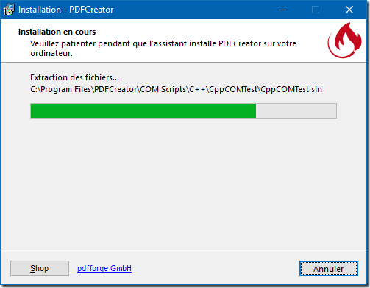Screen dimensions: 370x288
Task: Select the "Extraction des fichiers..." status label
Action: [74, 77]
